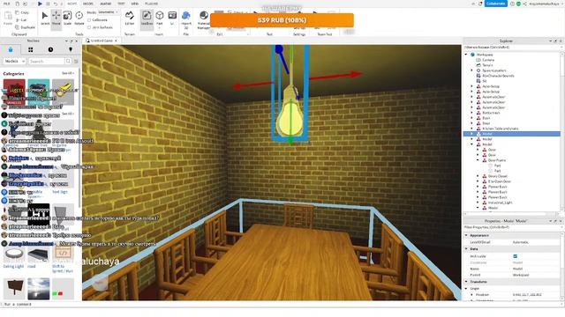The width and height of the screenshot is (565, 317).
Task: Open the UI insert tool
Action: pos(172,18)
